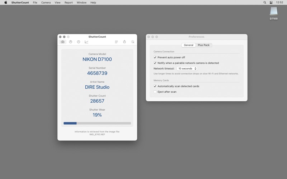The width and height of the screenshot is (287, 179).
Task: Toggle Notify when pairable network camera detected
Action: tap(155, 63)
